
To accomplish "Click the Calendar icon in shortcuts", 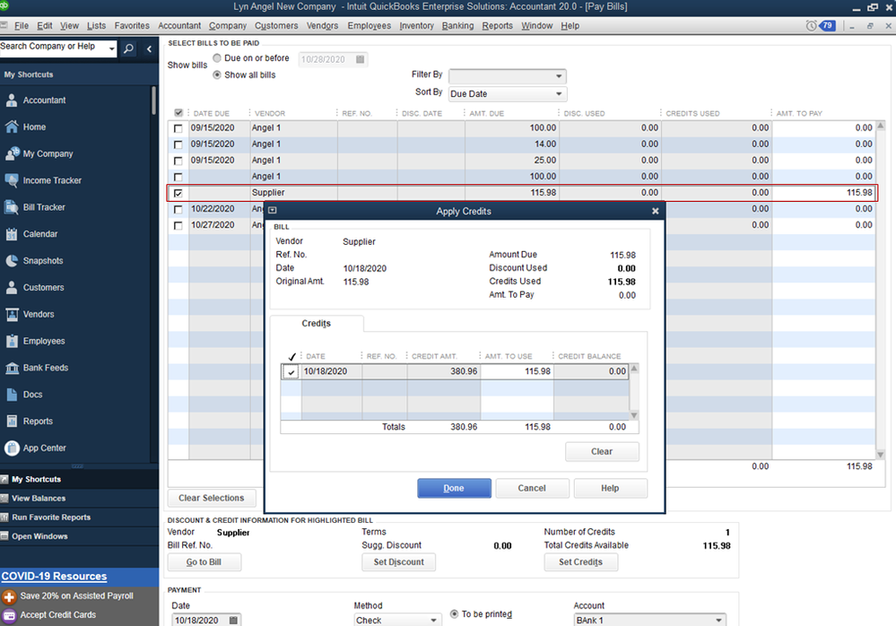I will tap(12, 234).
